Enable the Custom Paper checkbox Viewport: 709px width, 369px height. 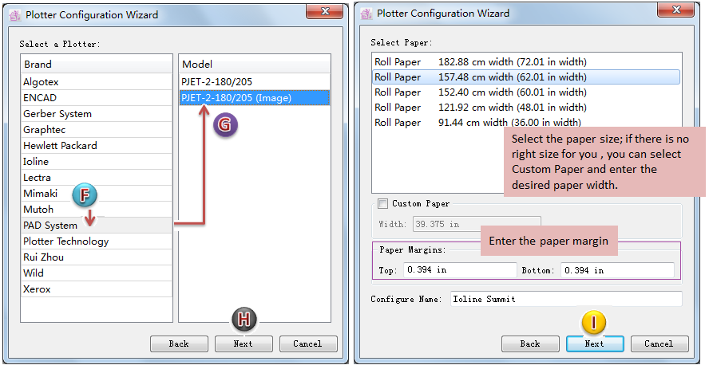point(383,204)
